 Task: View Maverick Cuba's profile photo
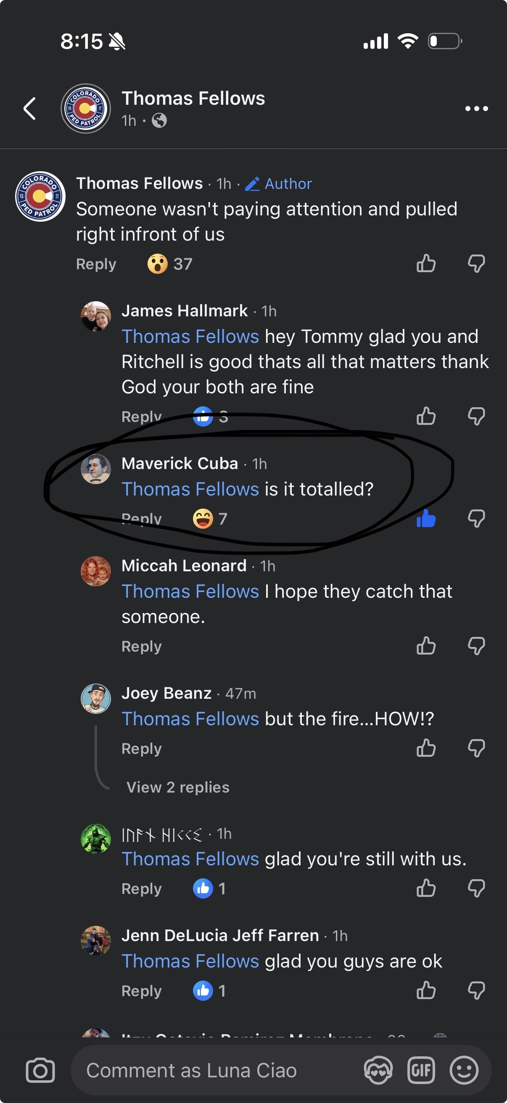96,469
